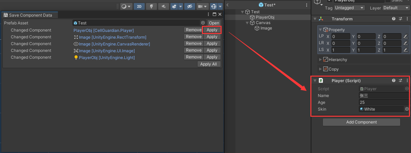Viewport: 411px width, 153px height.
Task: Collapse the Property foldout
Action: point(321,30)
